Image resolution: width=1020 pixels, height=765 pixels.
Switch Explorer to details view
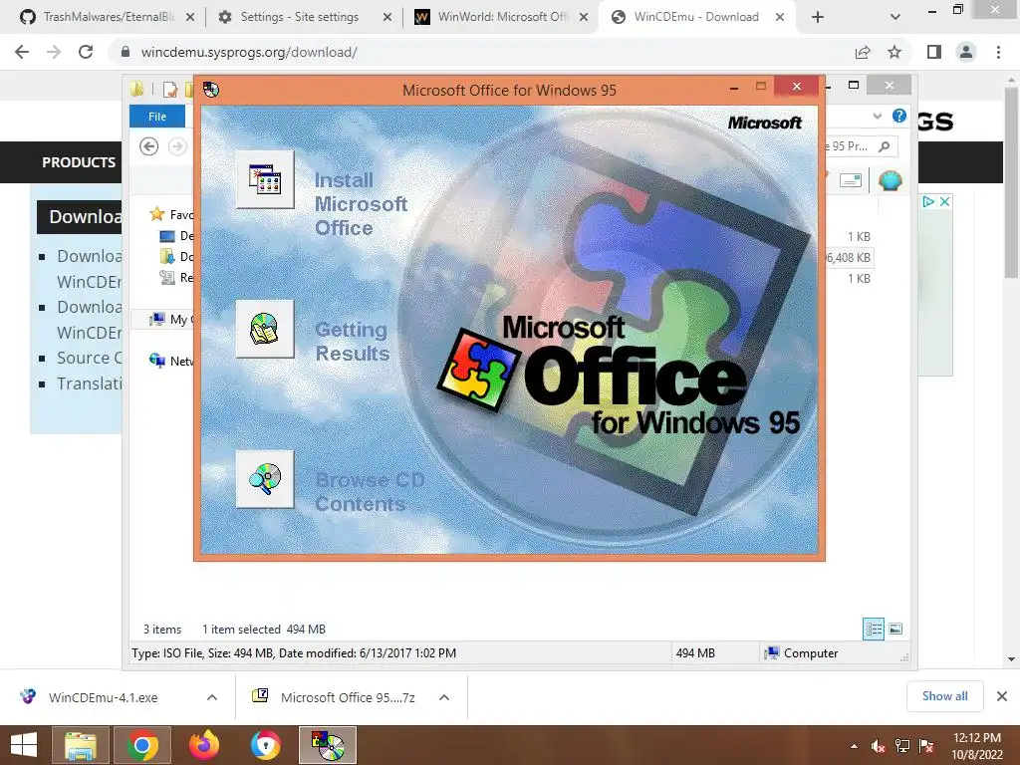[874, 629]
